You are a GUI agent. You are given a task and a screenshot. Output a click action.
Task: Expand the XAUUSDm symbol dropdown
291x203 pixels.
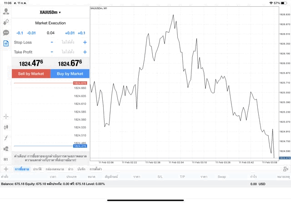(x=50, y=13)
